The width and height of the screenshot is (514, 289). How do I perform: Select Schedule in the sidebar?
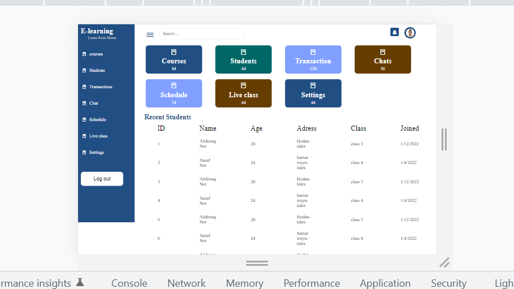click(x=98, y=119)
